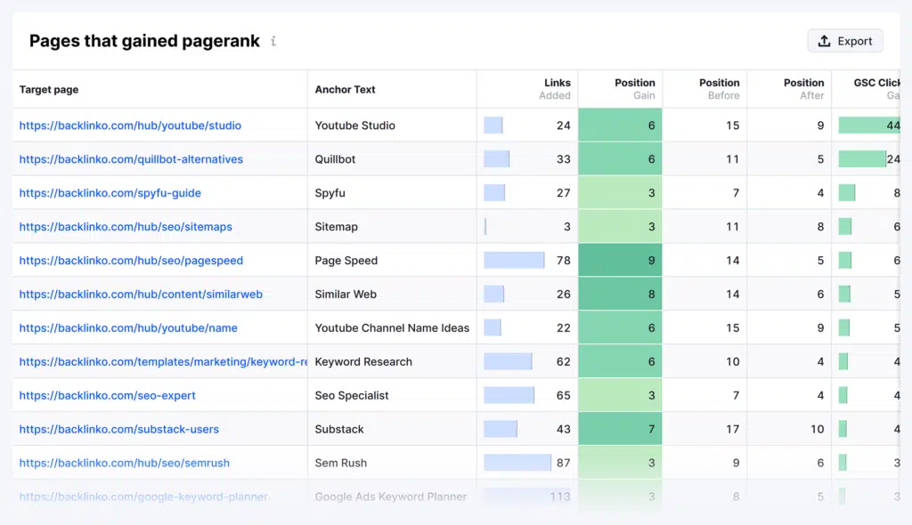
Task: Open the hub/content/similarweb link
Action: (x=141, y=295)
